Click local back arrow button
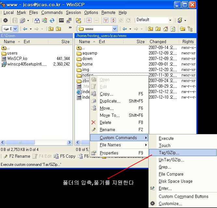Image resolution: width=217 pixels, height=208 pixels. pos(25,29)
